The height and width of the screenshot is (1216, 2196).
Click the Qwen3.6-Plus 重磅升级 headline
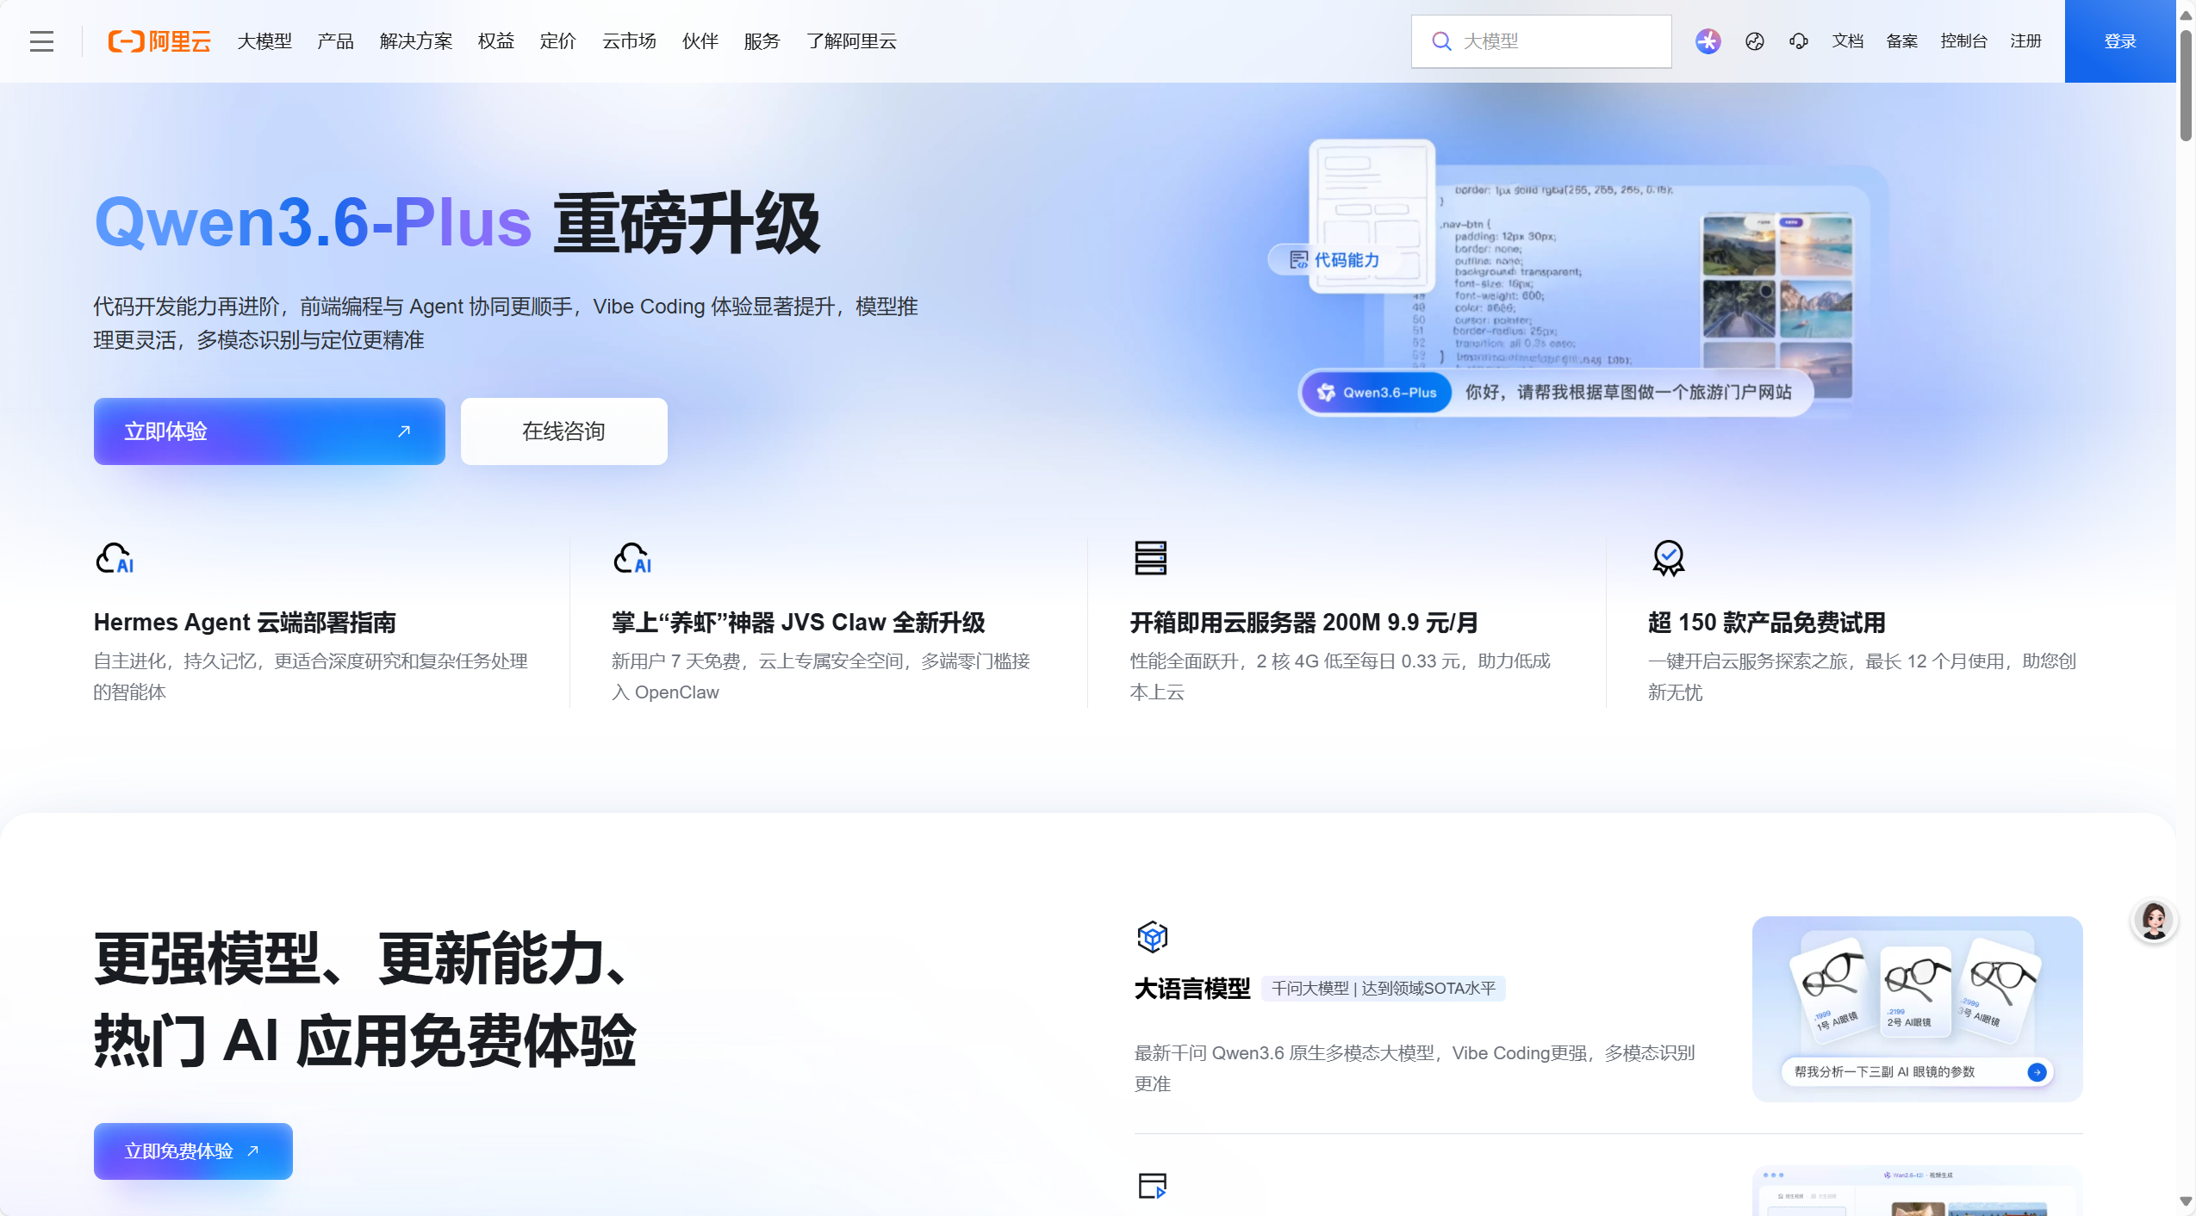457,223
